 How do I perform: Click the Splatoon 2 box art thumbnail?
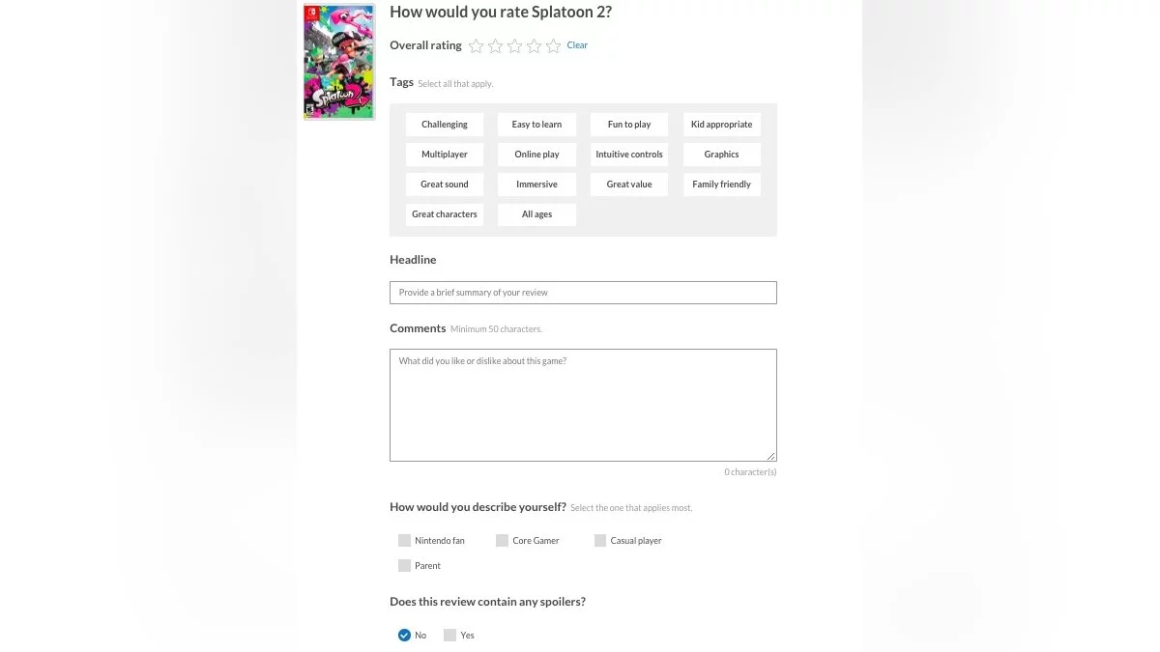coord(338,62)
